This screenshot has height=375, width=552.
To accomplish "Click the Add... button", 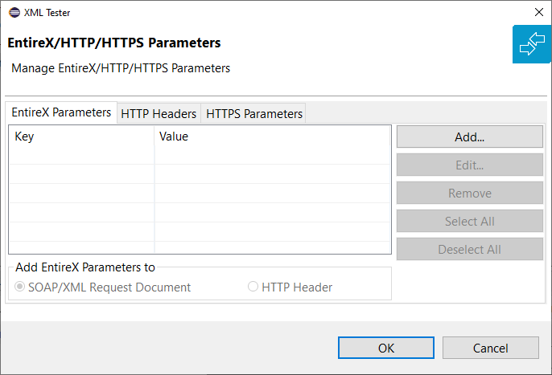I will 470,137.
